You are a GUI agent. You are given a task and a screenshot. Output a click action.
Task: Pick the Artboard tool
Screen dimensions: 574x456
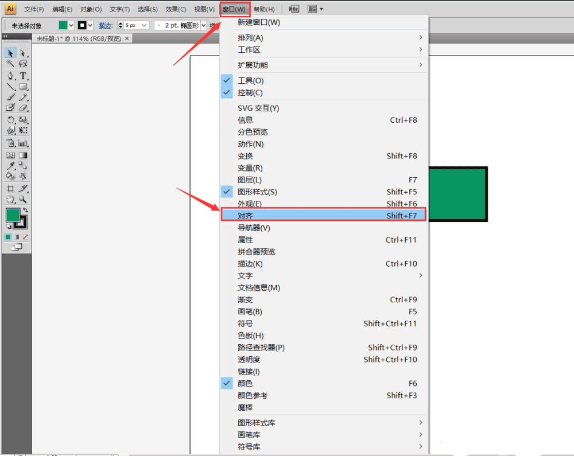tap(10, 189)
